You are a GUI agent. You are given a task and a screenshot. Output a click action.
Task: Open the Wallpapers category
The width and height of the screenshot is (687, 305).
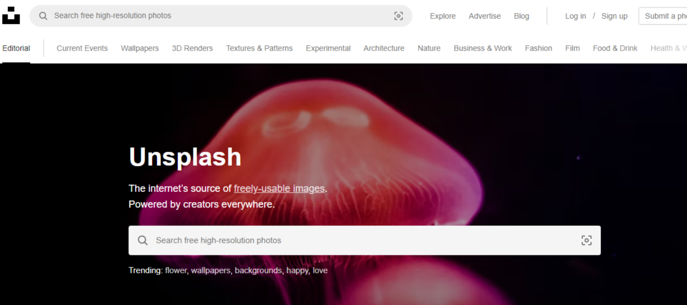[140, 48]
